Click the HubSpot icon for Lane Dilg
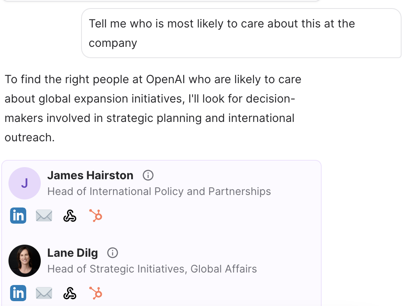The height and width of the screenshot is (306, 406). pyautogui.click(x=96, y=293)
